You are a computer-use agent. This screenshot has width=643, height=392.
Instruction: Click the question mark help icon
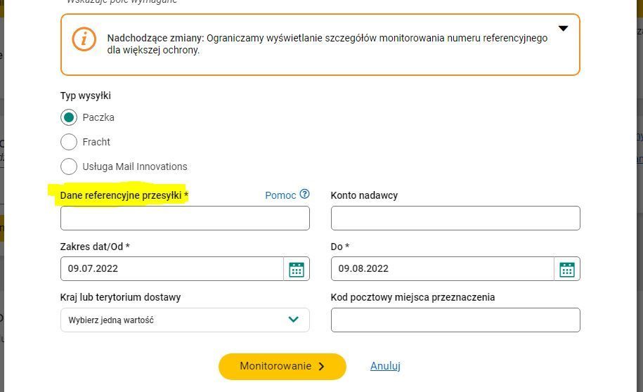[304, 194]
